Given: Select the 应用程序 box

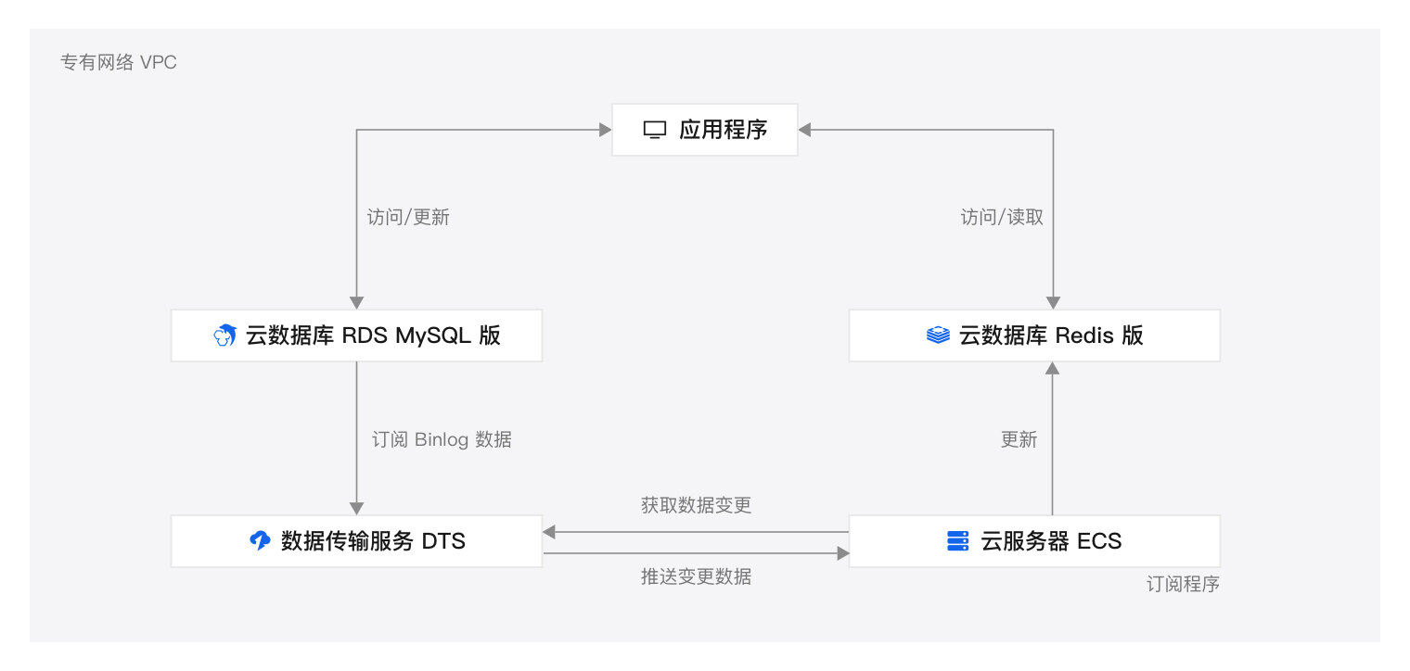Looking at the screenshot, I should 705,130.
